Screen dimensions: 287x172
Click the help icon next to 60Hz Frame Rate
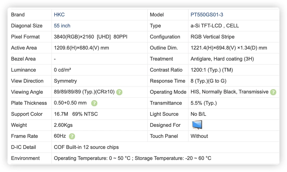click(72, 136)
